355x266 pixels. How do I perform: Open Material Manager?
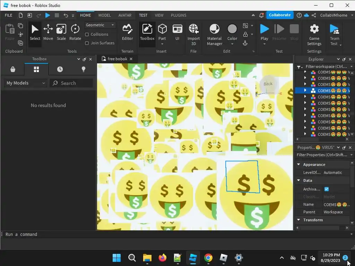pyautogui.click(x=214, y=34)
